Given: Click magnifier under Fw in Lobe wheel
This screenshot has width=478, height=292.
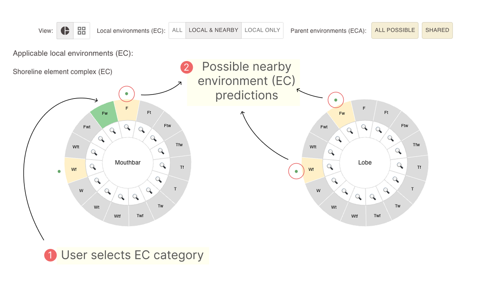Looking at the screenshot, I should (350, 130).
